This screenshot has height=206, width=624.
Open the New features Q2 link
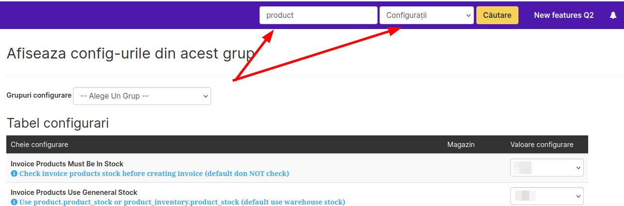[564, 15]
